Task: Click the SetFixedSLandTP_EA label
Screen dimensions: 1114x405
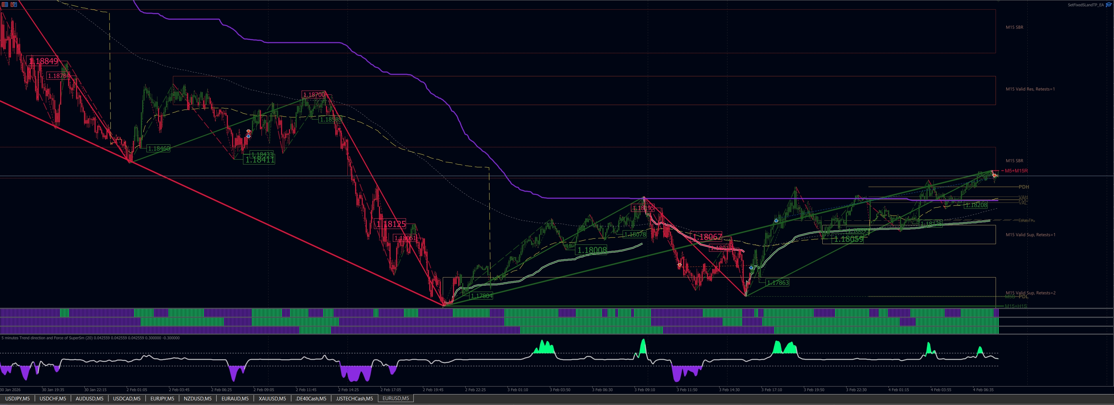Action: (x=1086, y=5)
